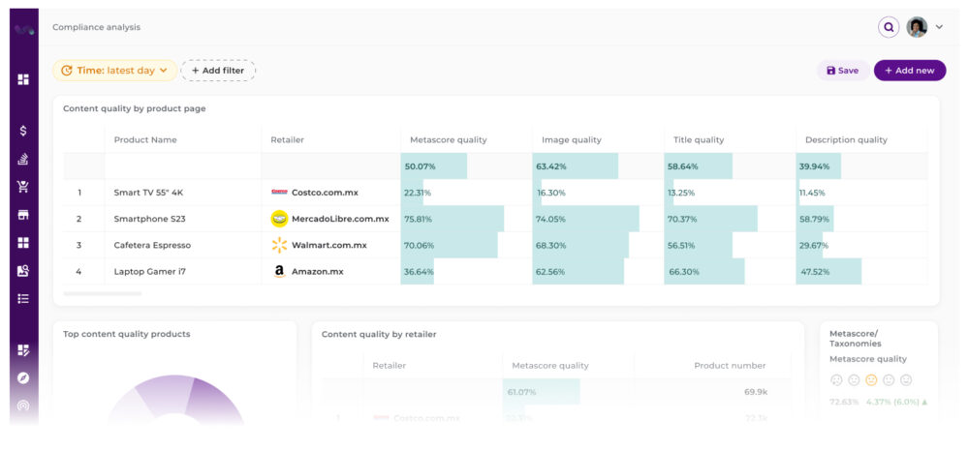Viewport: 969px width, 451px height.
Task: Click the Add new button
Action: click(x=910, y=71)
